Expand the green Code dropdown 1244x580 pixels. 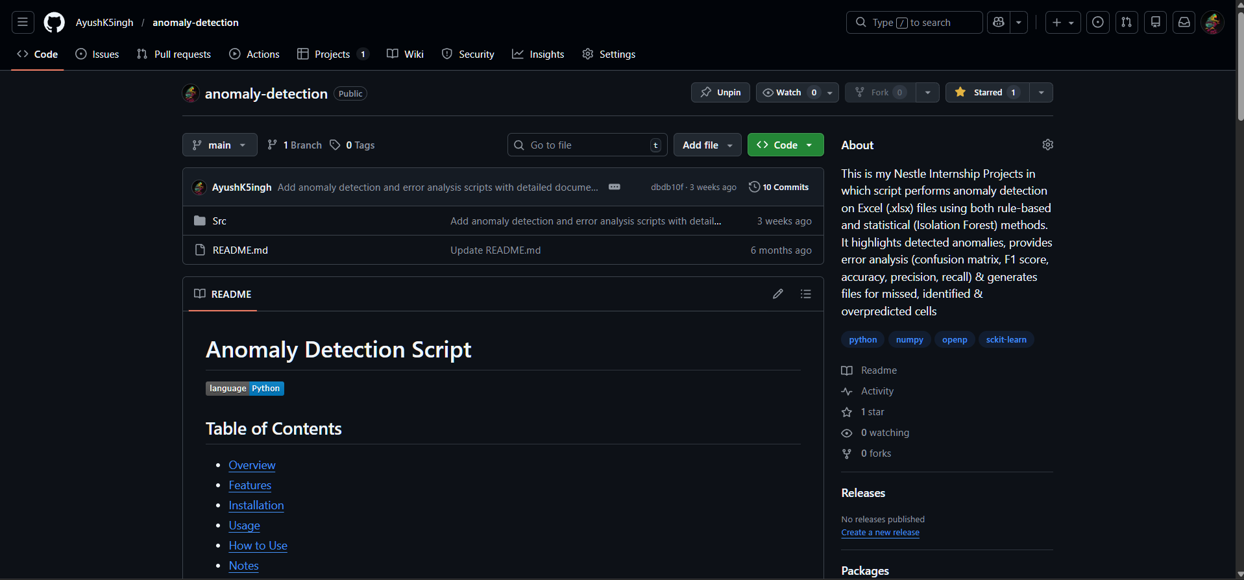pyautogui.click(x=785, y=145)
